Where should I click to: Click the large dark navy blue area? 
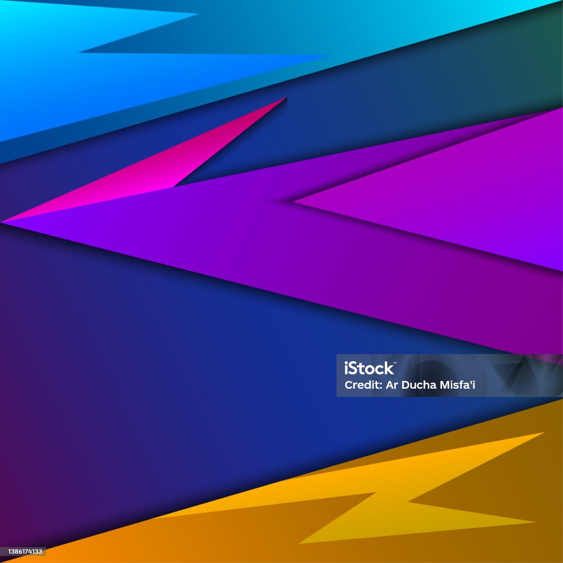(x=216, y=377)
